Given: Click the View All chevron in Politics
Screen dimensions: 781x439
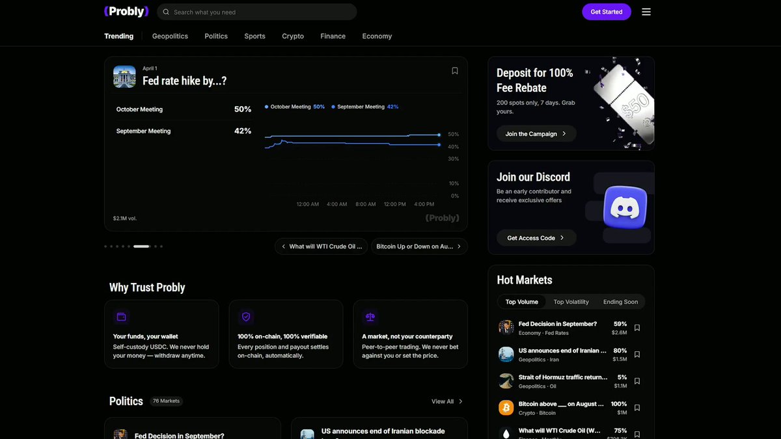Looking at the screenshot, I should pyautogui.click(x=461, y=401).
